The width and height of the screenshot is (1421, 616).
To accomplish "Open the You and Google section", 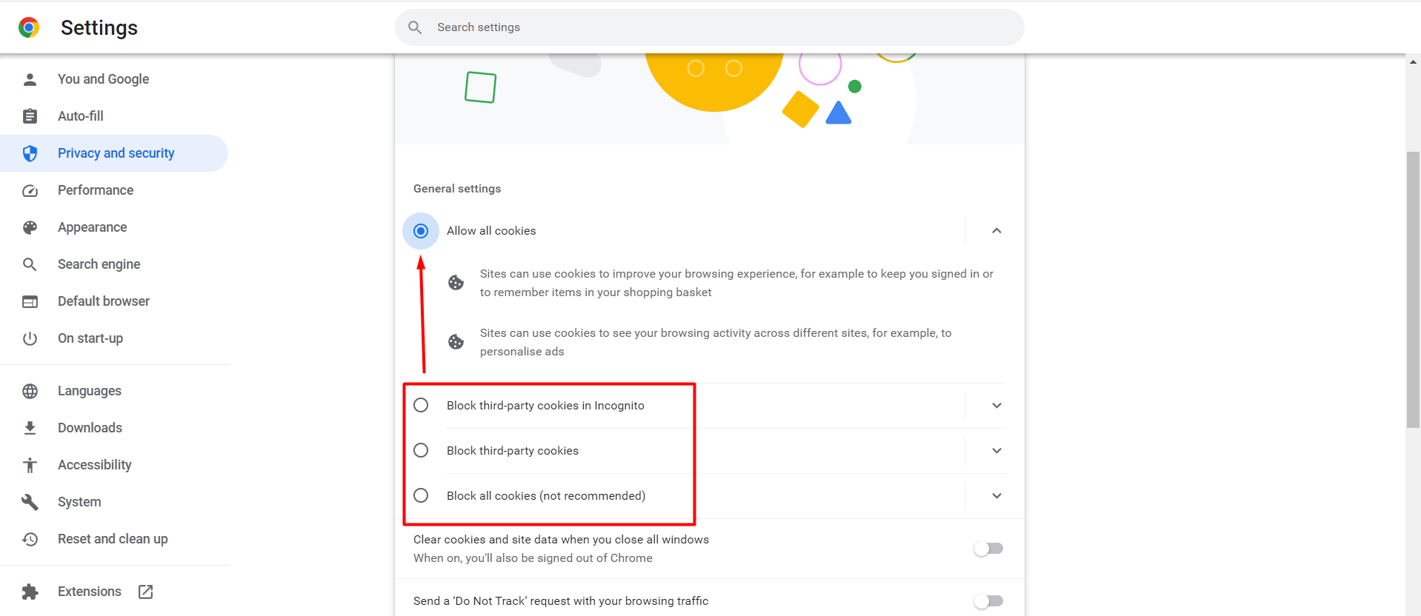I will click(x=103, y=79).
